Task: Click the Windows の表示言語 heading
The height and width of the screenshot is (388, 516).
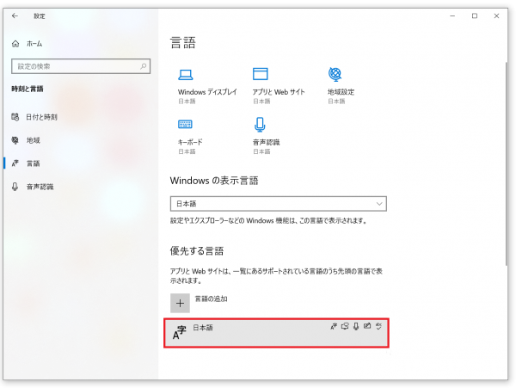Action: (214, 181)
